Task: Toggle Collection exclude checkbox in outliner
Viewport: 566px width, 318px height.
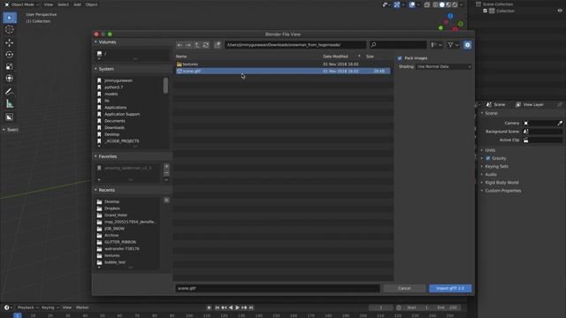Action: pyautogui.click(x=486, y=11)
